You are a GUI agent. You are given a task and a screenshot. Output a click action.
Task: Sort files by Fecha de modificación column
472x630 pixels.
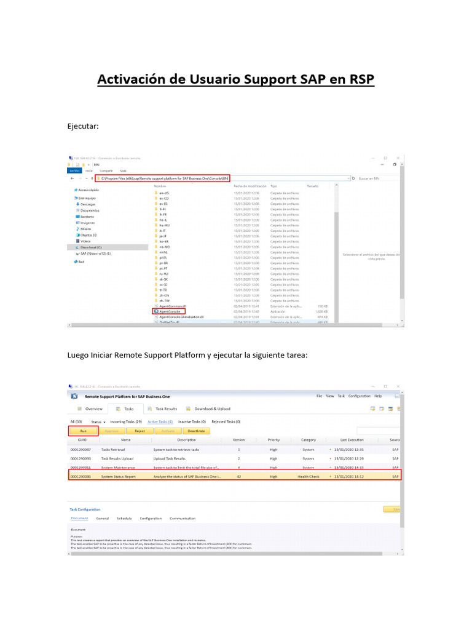[250, 186]
